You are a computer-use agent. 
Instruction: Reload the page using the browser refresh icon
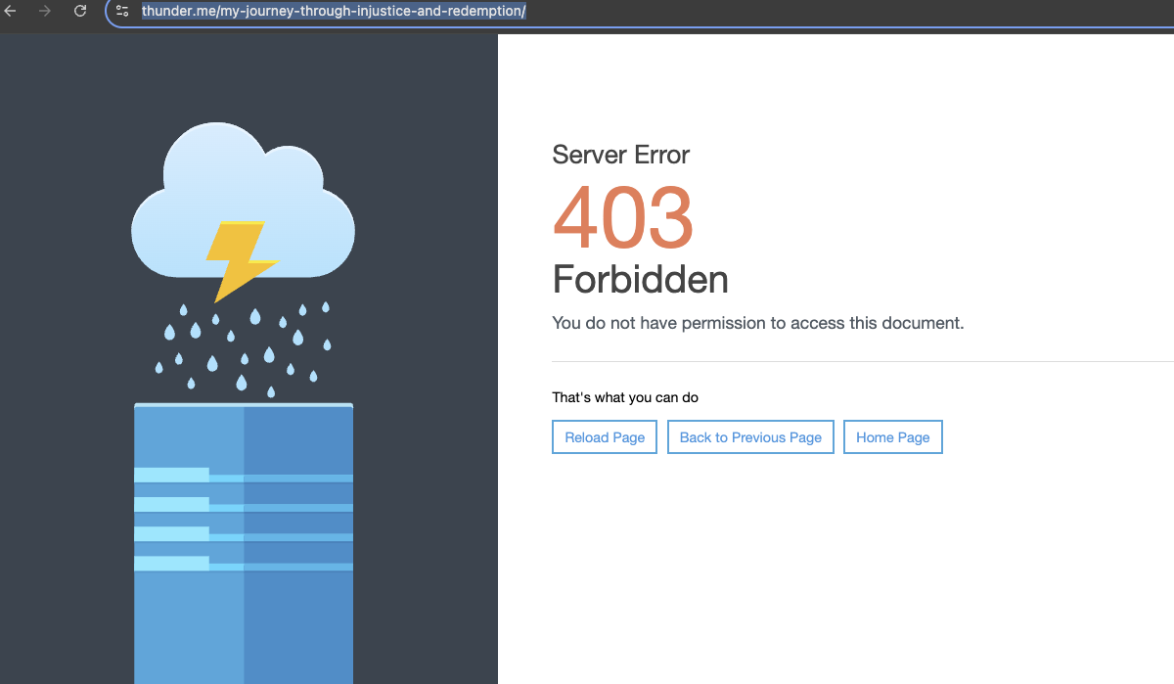pyautogui.click(x=80, y=12)
